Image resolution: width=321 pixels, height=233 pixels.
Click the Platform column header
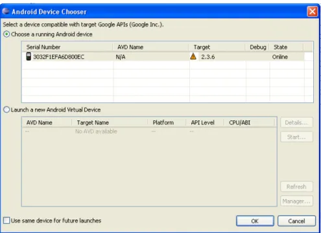click(x=167, y=122)
